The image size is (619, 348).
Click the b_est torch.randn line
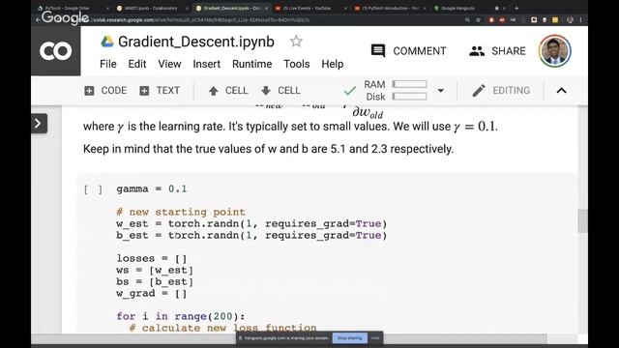click(251, 236)
